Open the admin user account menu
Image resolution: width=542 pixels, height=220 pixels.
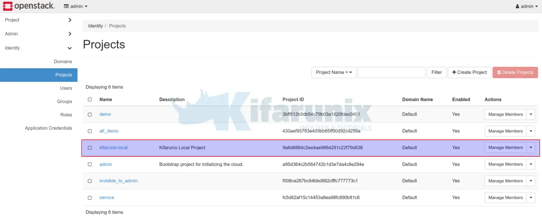pyautogui.click(x=526, y=6)
